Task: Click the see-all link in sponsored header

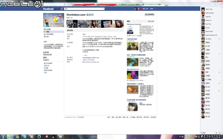Action: 151,21
